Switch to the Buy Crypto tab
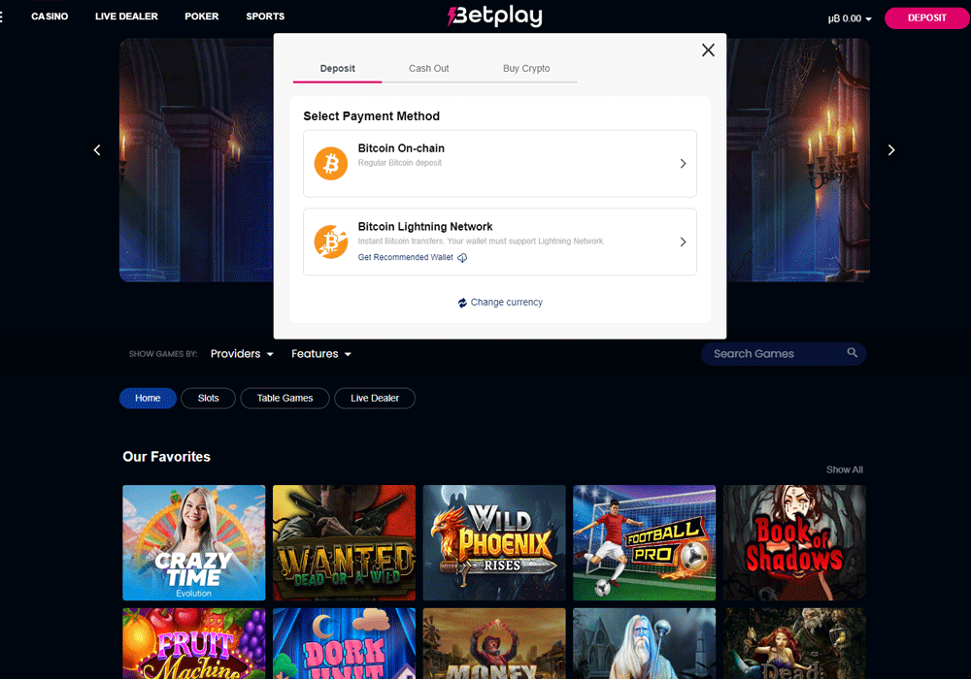Image resolution: width=971 pixels, height=679 pixels. click(x=526, y=69)
